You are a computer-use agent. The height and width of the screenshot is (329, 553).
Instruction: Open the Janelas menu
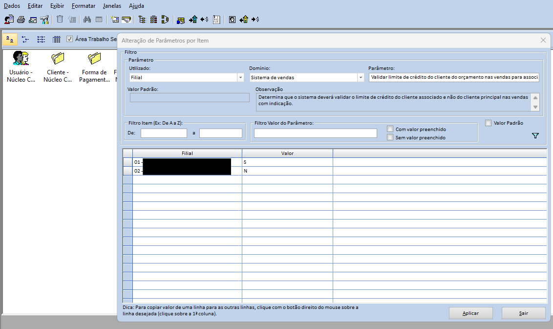[x=112, y=6]
